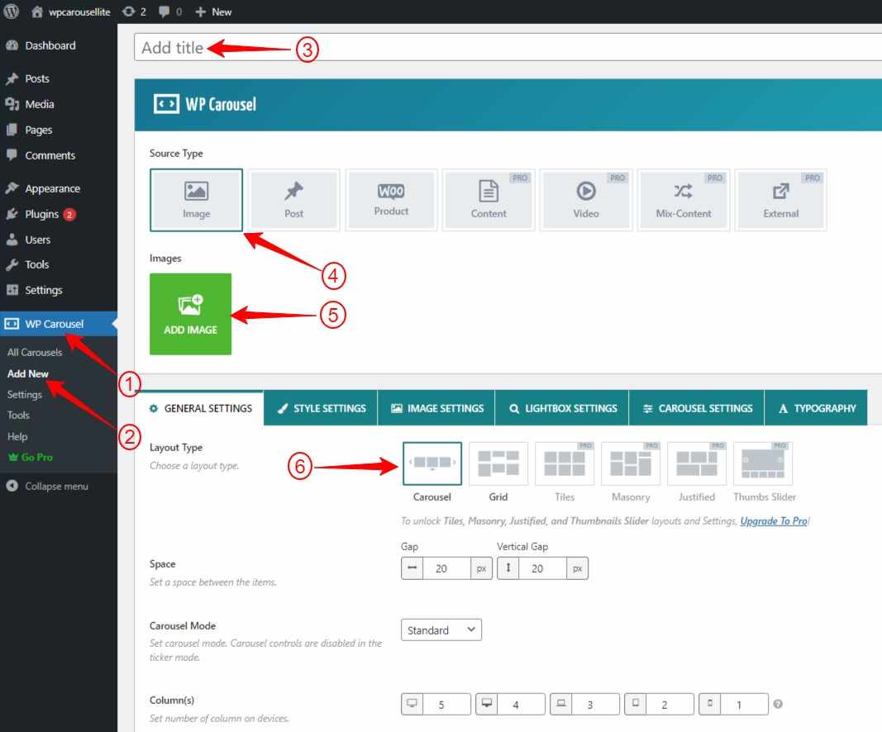Click the Column(s) help question icon

777,704
